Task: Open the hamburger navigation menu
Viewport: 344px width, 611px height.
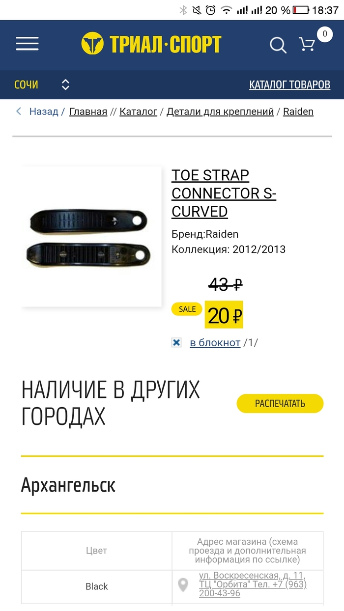Action: pos(27,44)
